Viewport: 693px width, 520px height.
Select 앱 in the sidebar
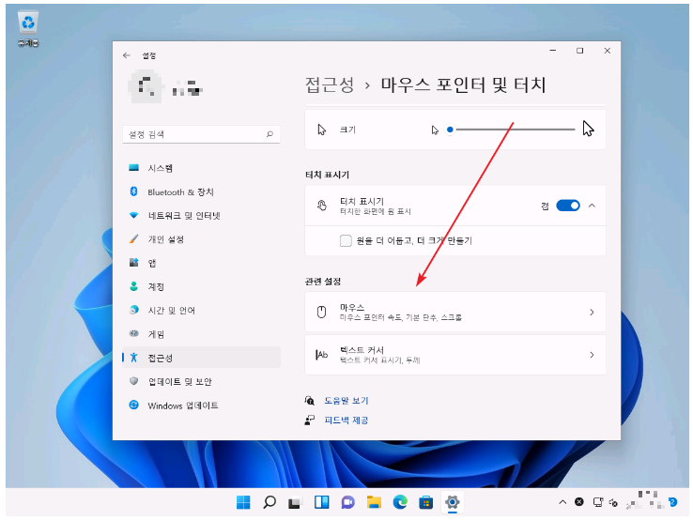(x=202, y=263)
